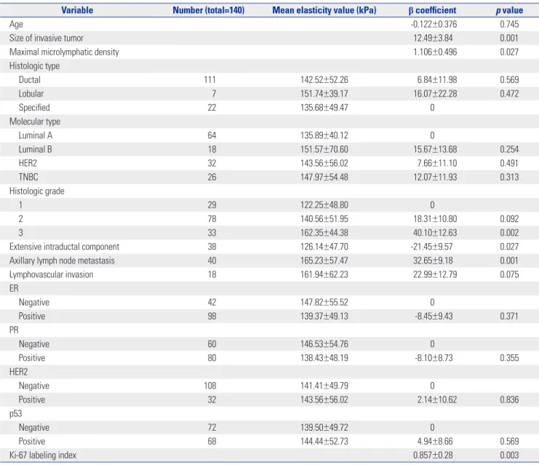Click the coefficient '18.31±10.80'
Screen dimensions: 539x465
pyautogui.click(x=435, y=219)
